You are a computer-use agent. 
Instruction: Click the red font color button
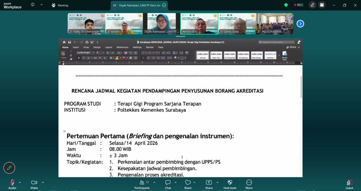pos(124,58)
